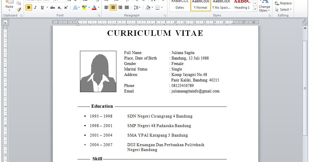The image size is (309, 162).
Task: Align text right
Action: click(120, 8)
